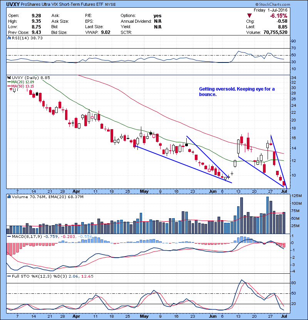The width and height of the screenshot is (308, 320).
Task: Click the Jul label on the bottom stochastic axis
Action: pos(284,316)
